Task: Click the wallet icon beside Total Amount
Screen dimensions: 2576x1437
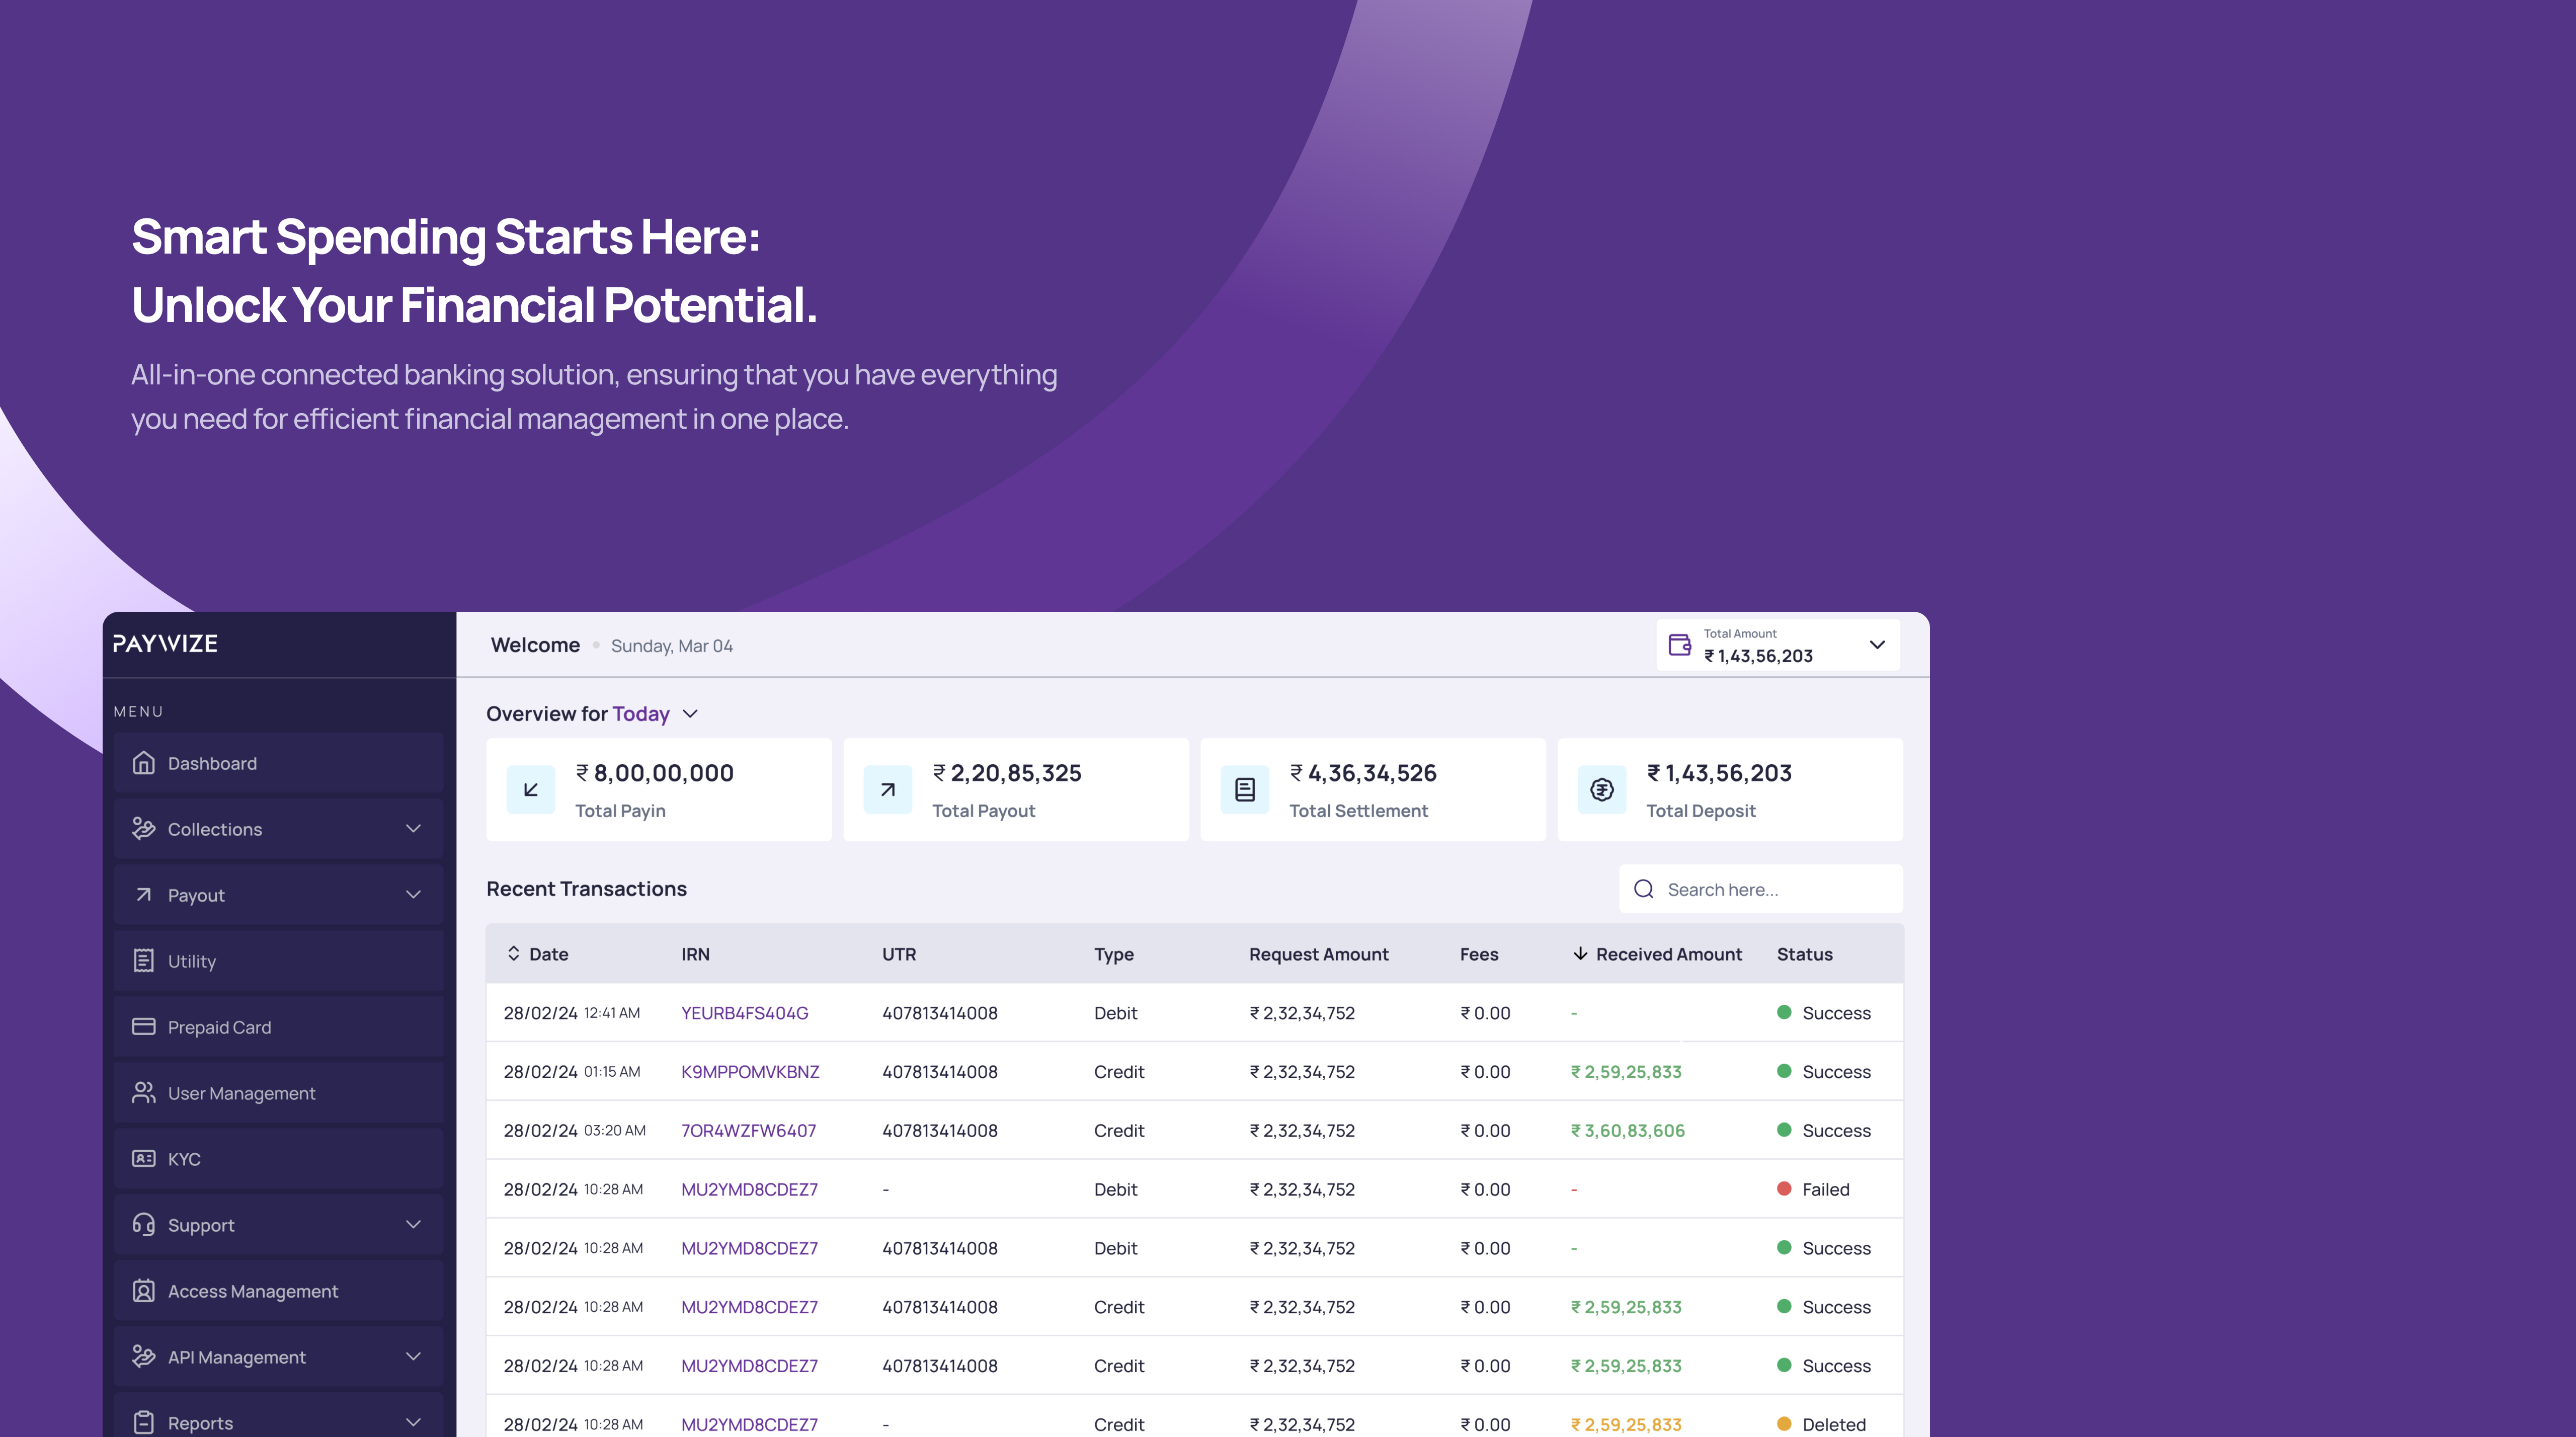Action: click(x=1680, y=645)
